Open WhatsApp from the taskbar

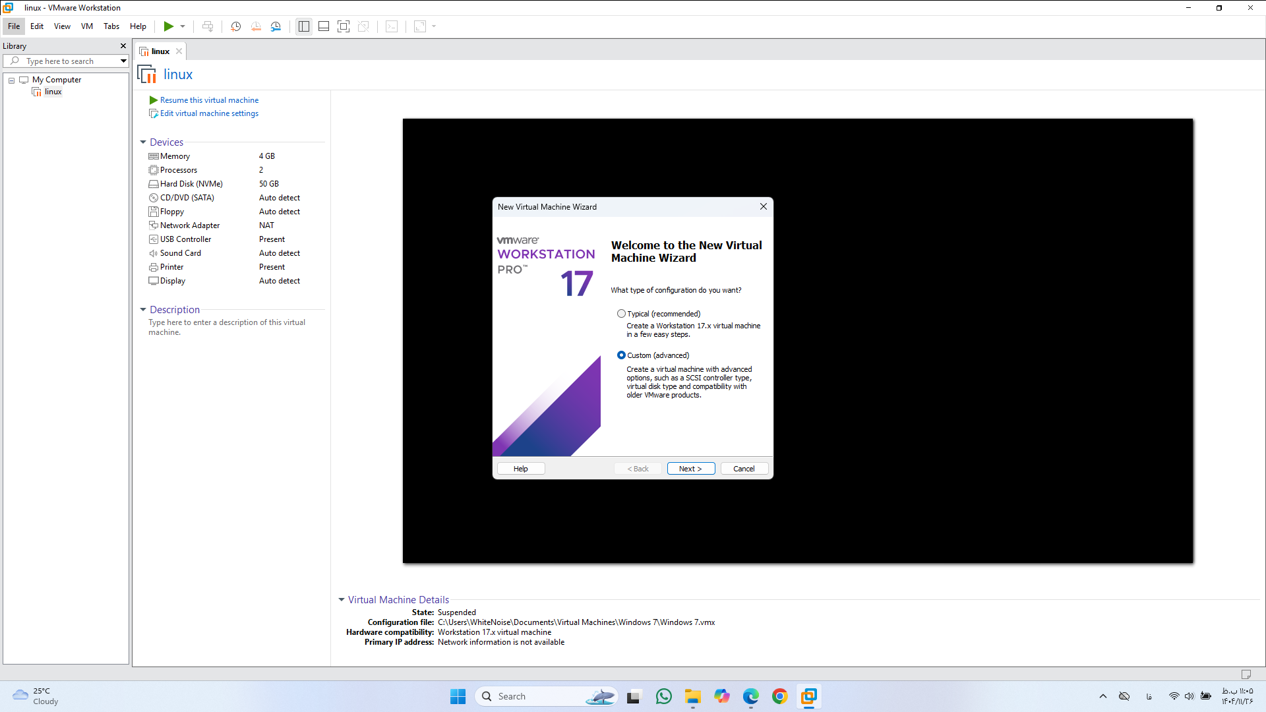[x=664, y=696]
